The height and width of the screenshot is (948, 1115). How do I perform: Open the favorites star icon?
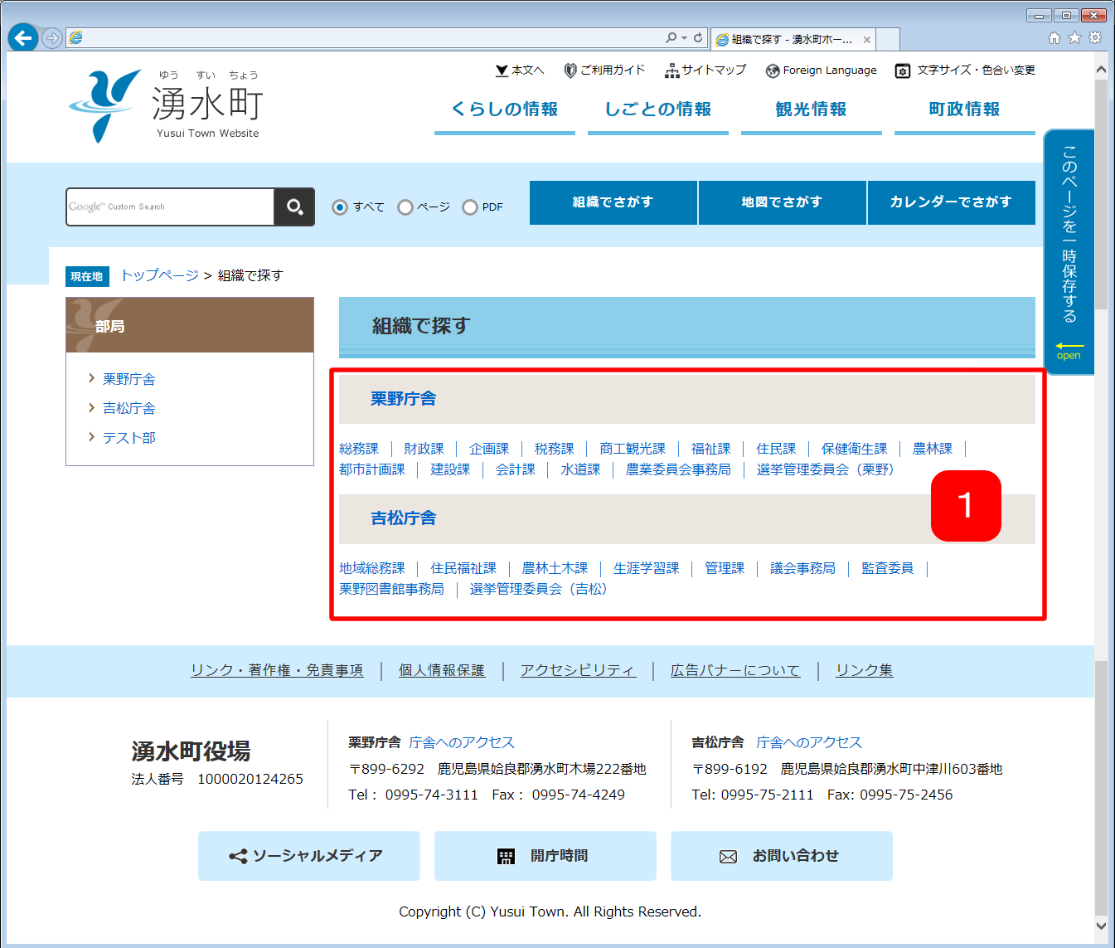pos(1074,37)
